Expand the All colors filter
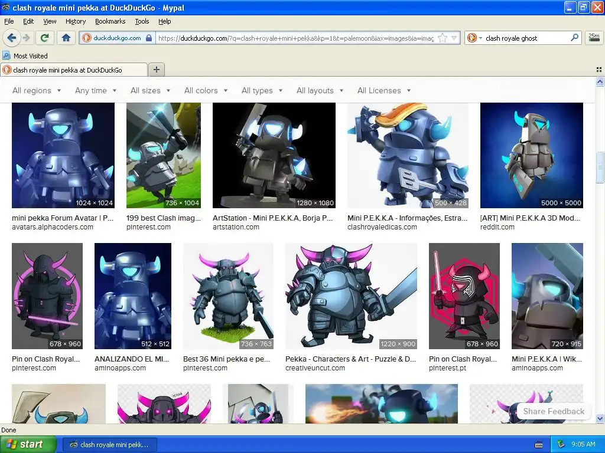The width and height of the screenshot is (605, 453). 206,90
